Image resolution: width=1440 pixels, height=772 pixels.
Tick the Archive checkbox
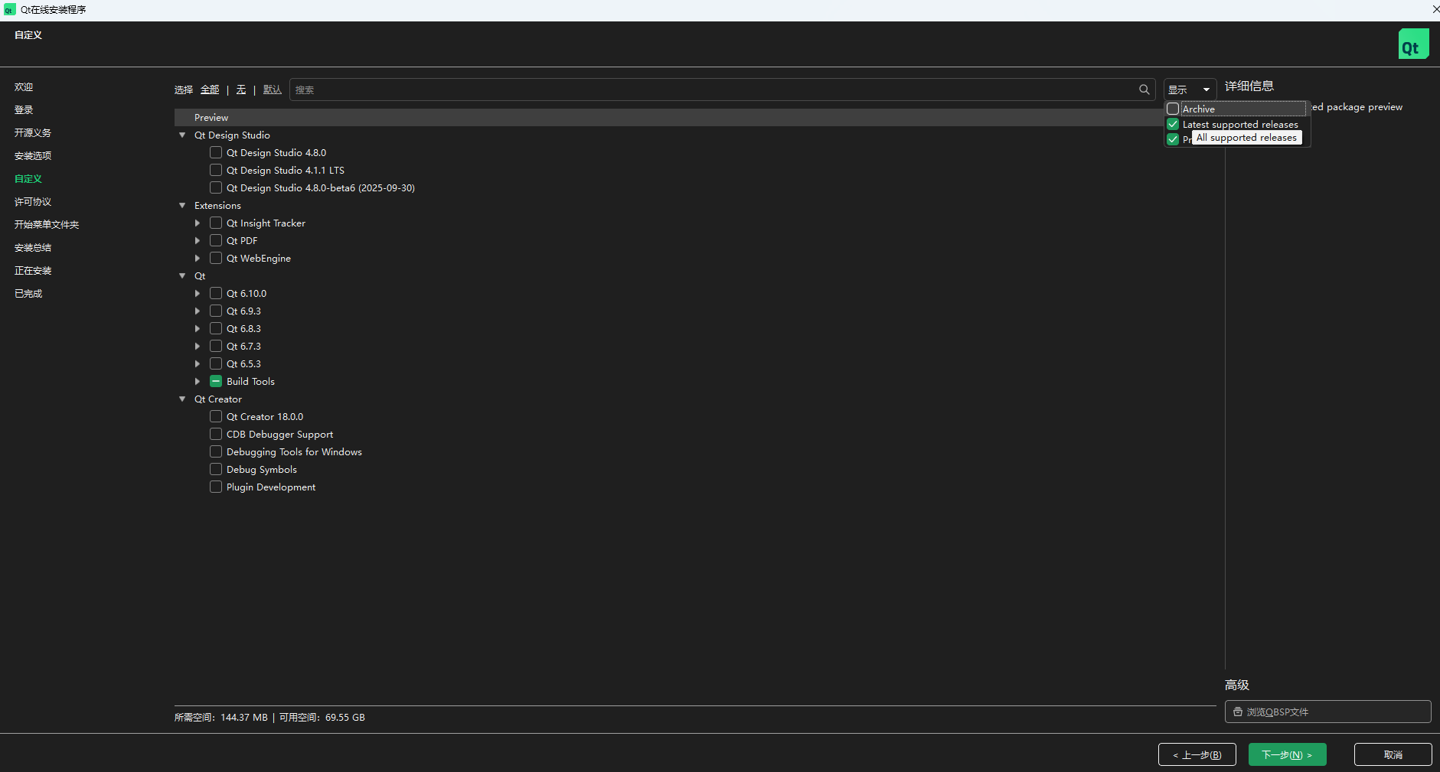pyautogui.click(x=1173, y=109)
